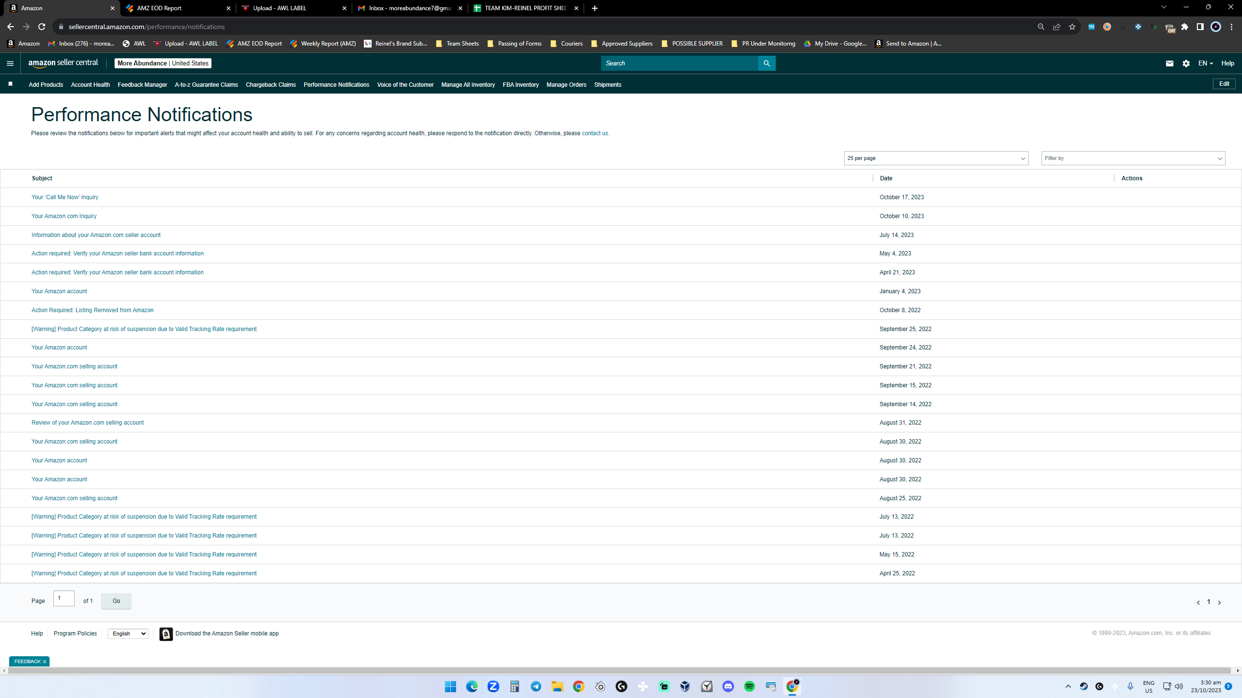Screen dimensions: 1242x698
Task: Click the Go button for pagination
Action: pos(116,601)
